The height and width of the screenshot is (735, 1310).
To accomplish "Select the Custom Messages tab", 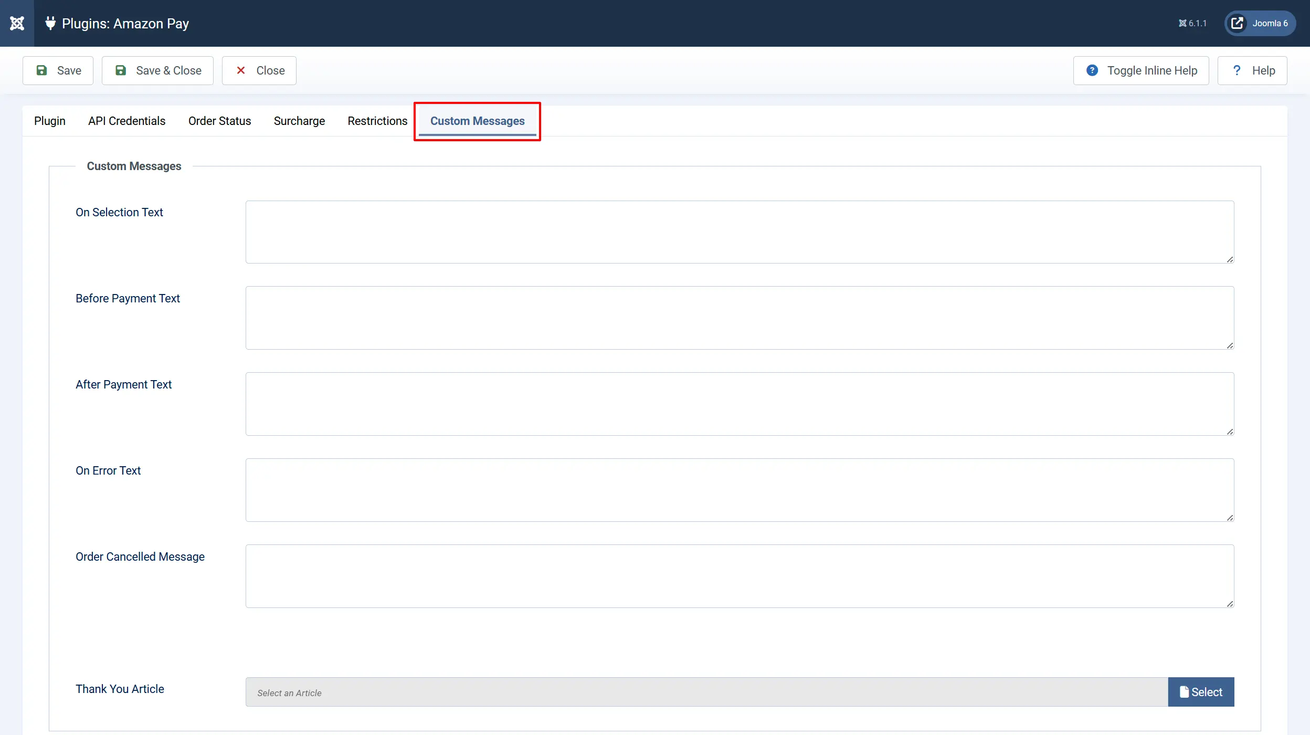I will click(478, 121).
